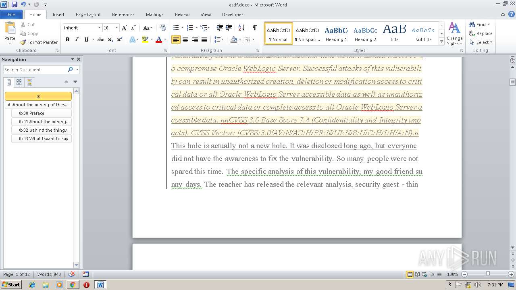Launch Chrome from taskbar

[73, 285]
